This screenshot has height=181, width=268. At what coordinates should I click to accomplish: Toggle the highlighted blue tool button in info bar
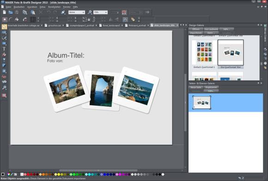tap(125, 19)
